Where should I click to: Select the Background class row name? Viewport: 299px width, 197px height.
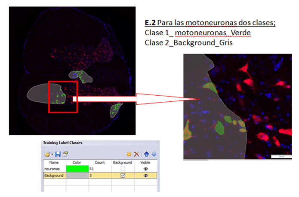[54, 176]
